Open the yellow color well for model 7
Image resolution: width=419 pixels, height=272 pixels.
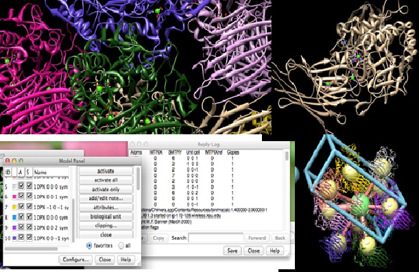14,207
